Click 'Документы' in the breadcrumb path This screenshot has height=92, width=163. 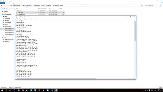coord(48,6)
